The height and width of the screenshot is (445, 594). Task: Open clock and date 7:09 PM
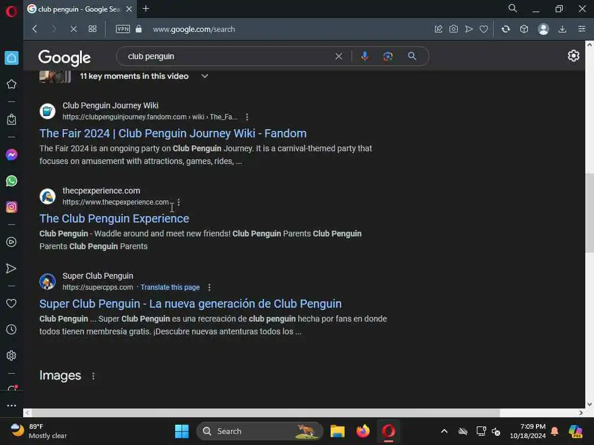click(x=527, y=431)
